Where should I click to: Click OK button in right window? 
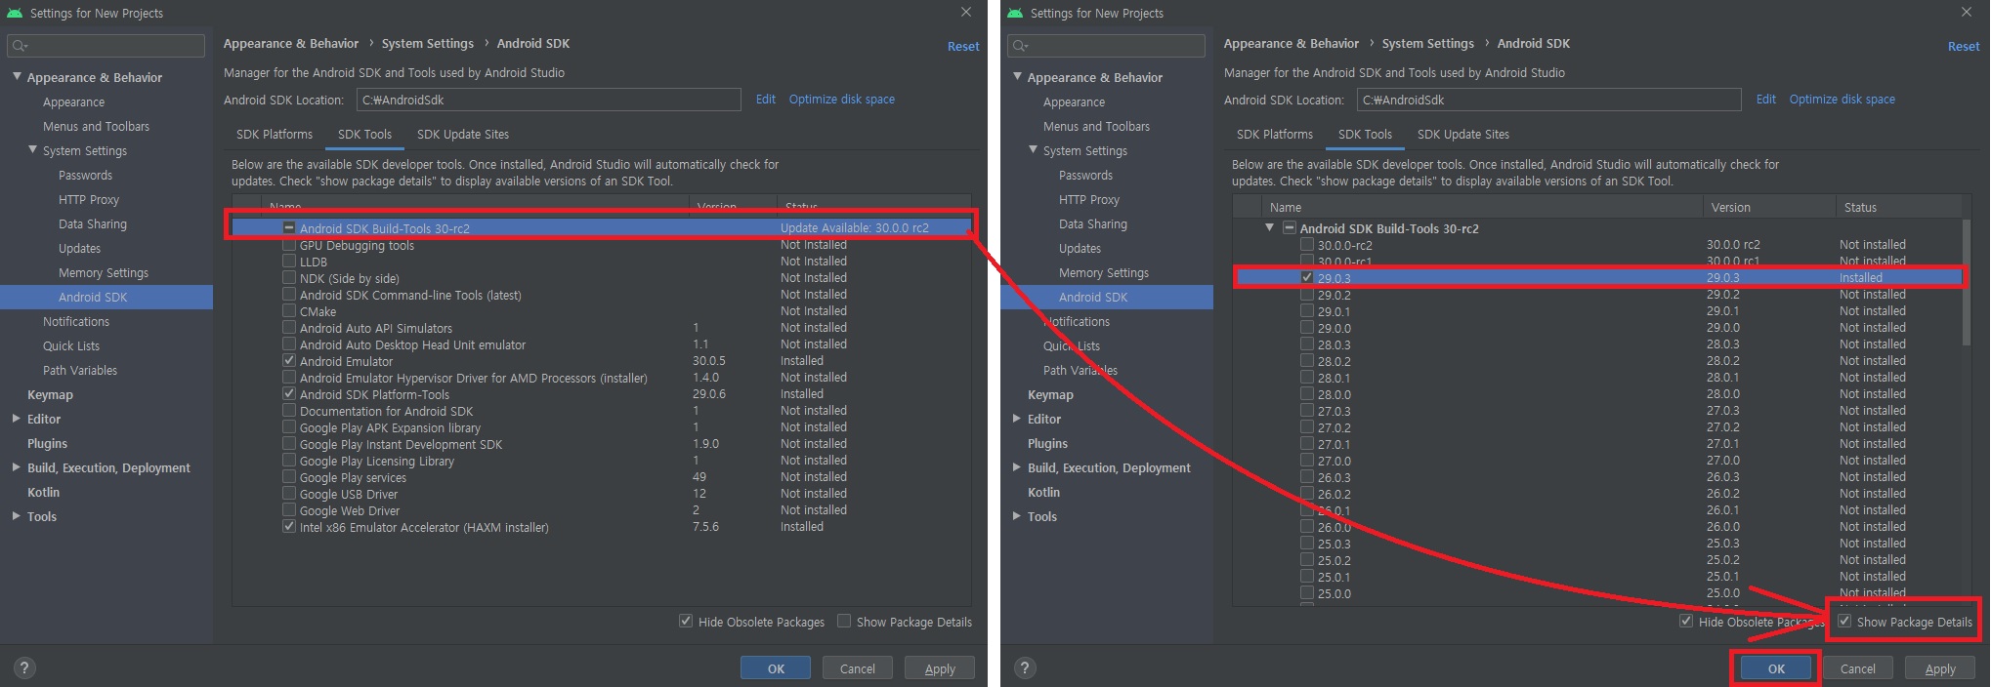[1776, 668]
